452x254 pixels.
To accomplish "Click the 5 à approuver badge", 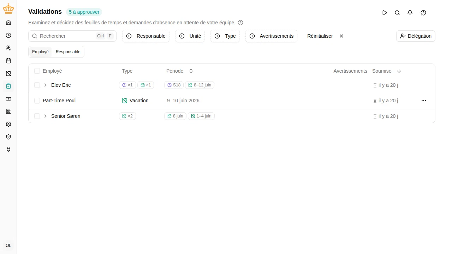I will click(x=84, y=12).
